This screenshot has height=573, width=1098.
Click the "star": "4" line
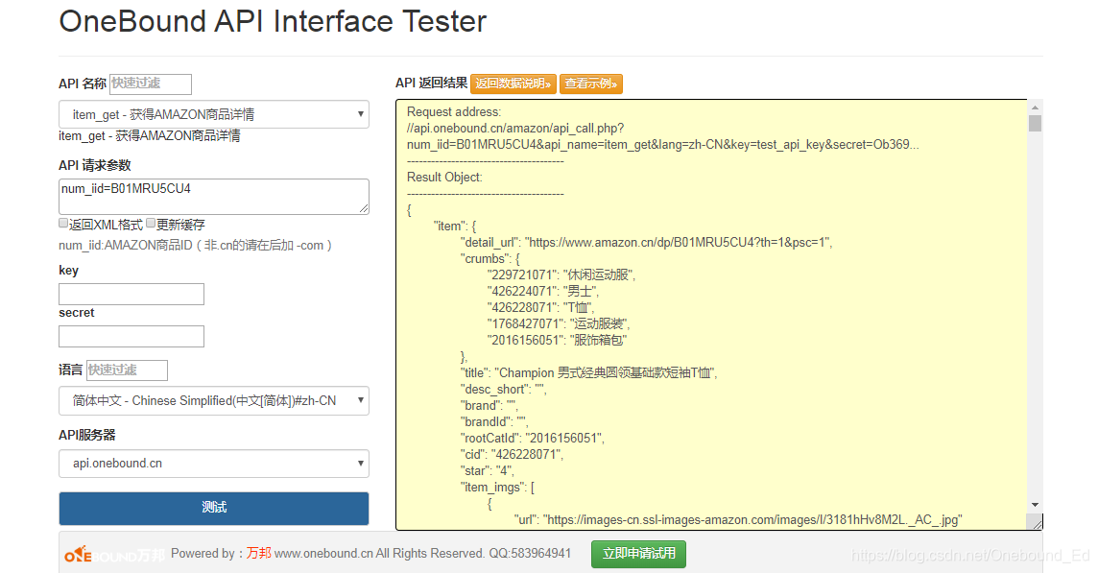(488, 470)
